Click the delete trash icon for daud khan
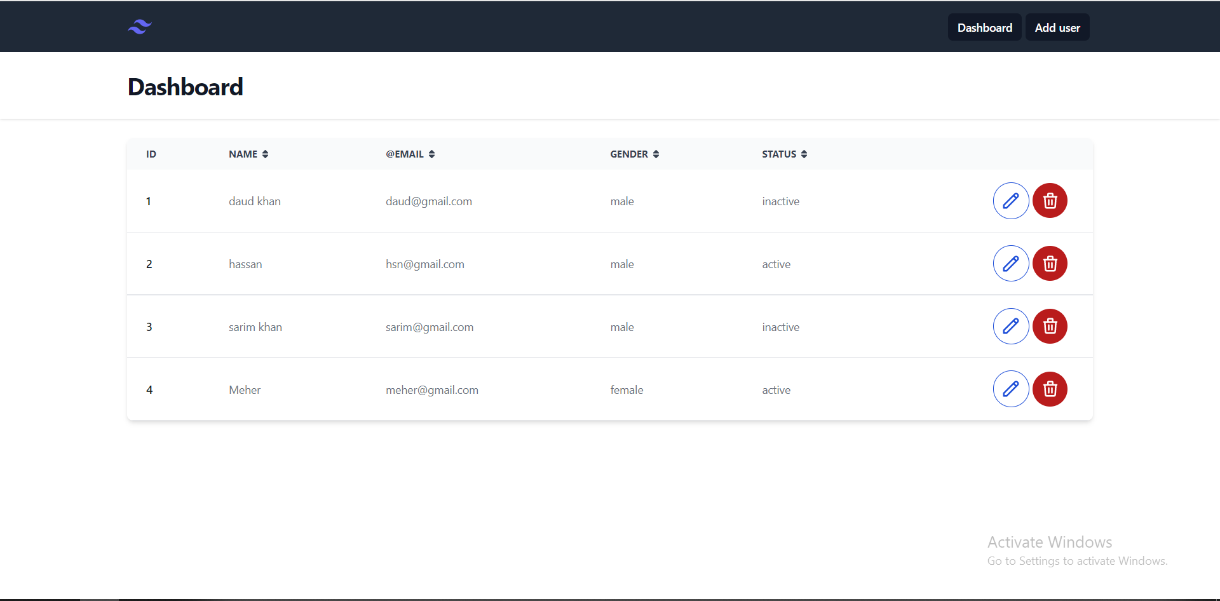1220x601 pixels. pos(1049,201)
